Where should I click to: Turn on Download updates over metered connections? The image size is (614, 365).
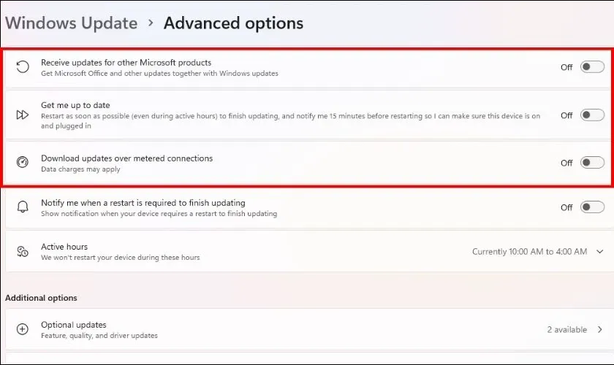591,163
